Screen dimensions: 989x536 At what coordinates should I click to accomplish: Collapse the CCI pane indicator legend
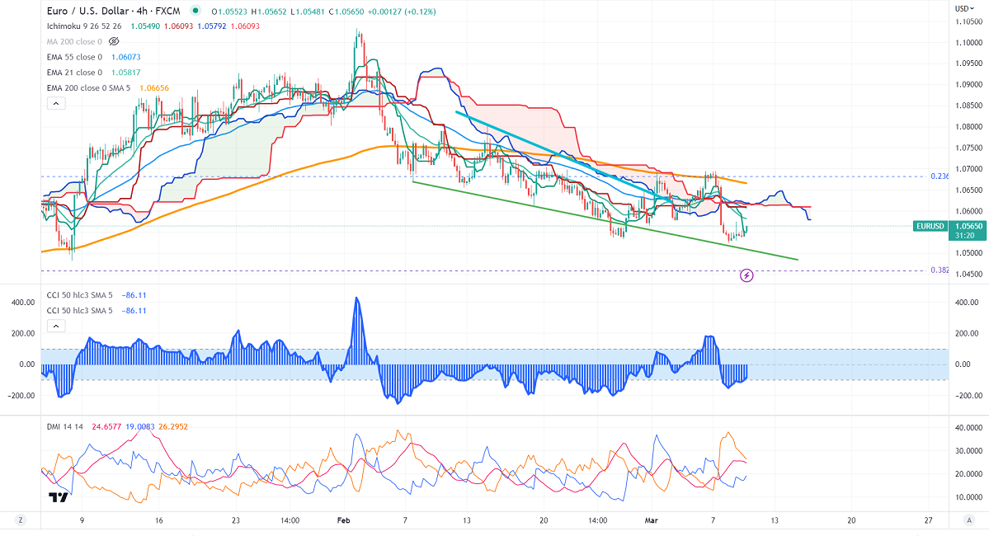(56, 326)
